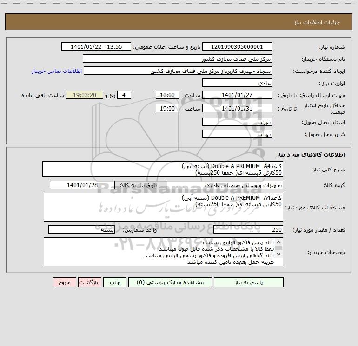Image resolution: width=358 pixels, height=346 pixels.
Task: Click the quantity field showing 250
Action: click(x=248, y=229)
